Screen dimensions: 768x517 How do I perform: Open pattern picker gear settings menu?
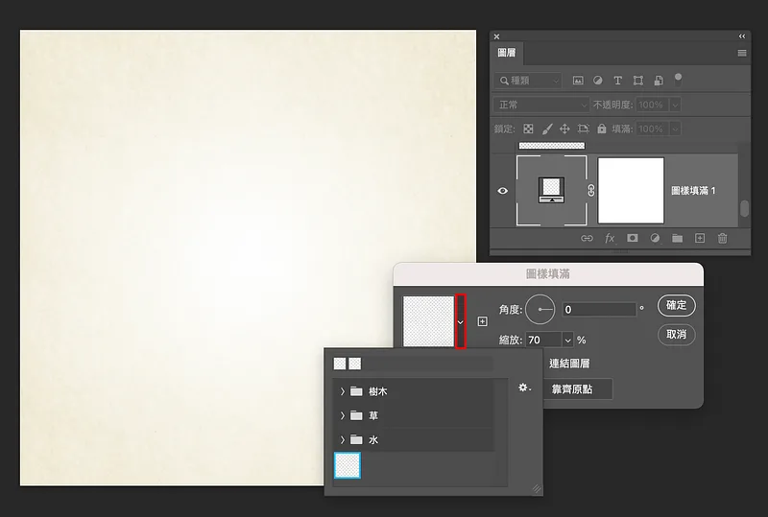[x=524, y=388]
